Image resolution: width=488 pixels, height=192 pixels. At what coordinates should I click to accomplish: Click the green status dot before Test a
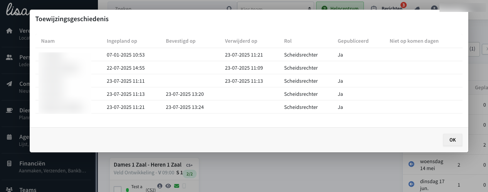[127, 189]
